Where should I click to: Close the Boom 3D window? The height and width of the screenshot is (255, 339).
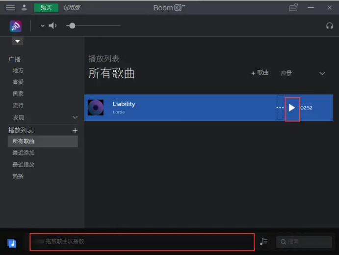click(x=330, y=7)
